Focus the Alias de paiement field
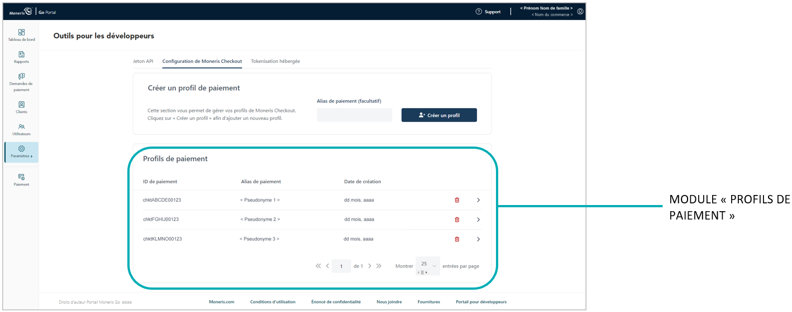The height and width of the screenshot is (312, 792). coord(354,115)
